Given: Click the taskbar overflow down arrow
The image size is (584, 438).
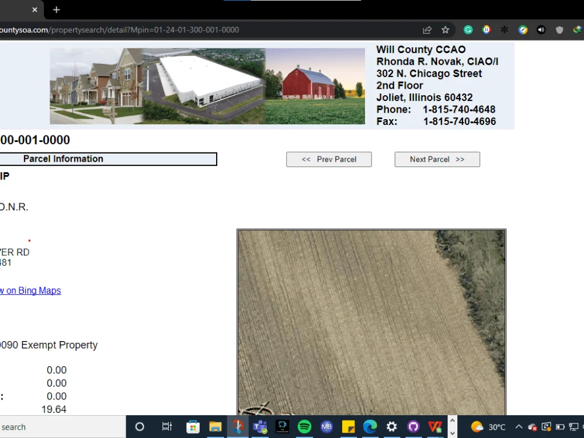Looking at the screenshot, I should (453, 434).
